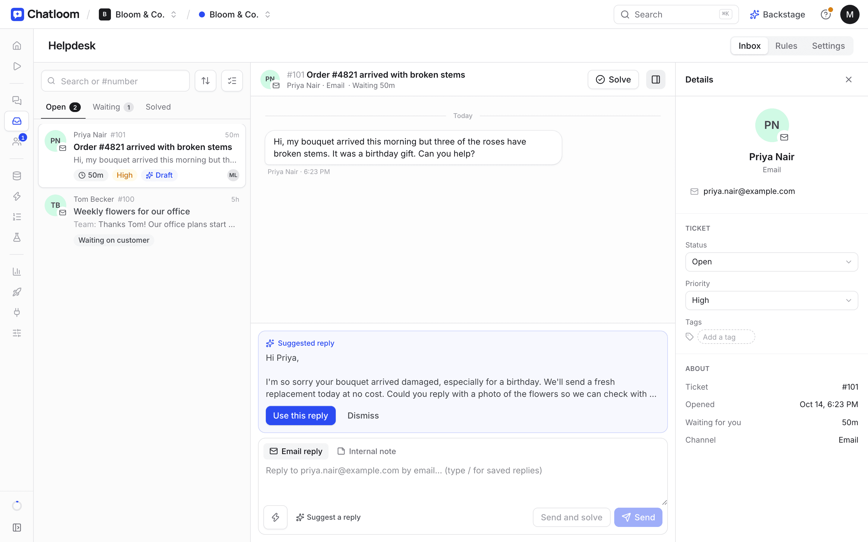Dismiss the suggested reply
The width and height of the screenshot is (868, 542).
click(363, 416)
